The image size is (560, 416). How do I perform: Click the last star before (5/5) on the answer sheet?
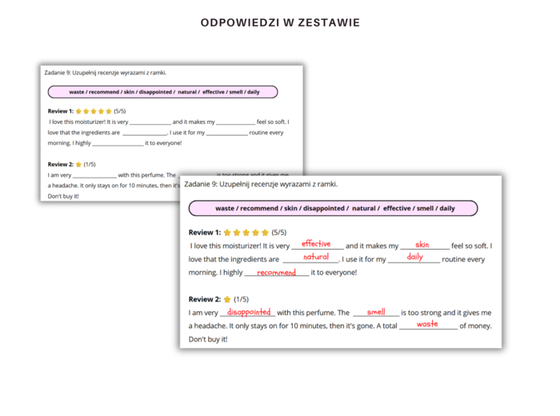point(266,233)
